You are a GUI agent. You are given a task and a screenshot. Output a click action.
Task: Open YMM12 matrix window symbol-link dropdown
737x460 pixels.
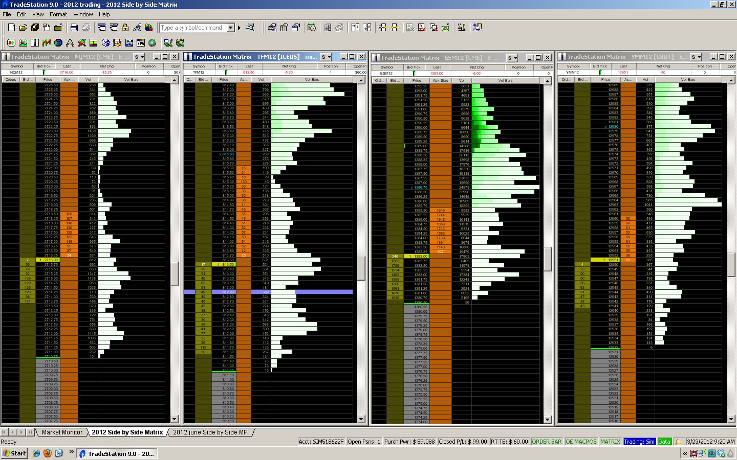coord(696,57)
